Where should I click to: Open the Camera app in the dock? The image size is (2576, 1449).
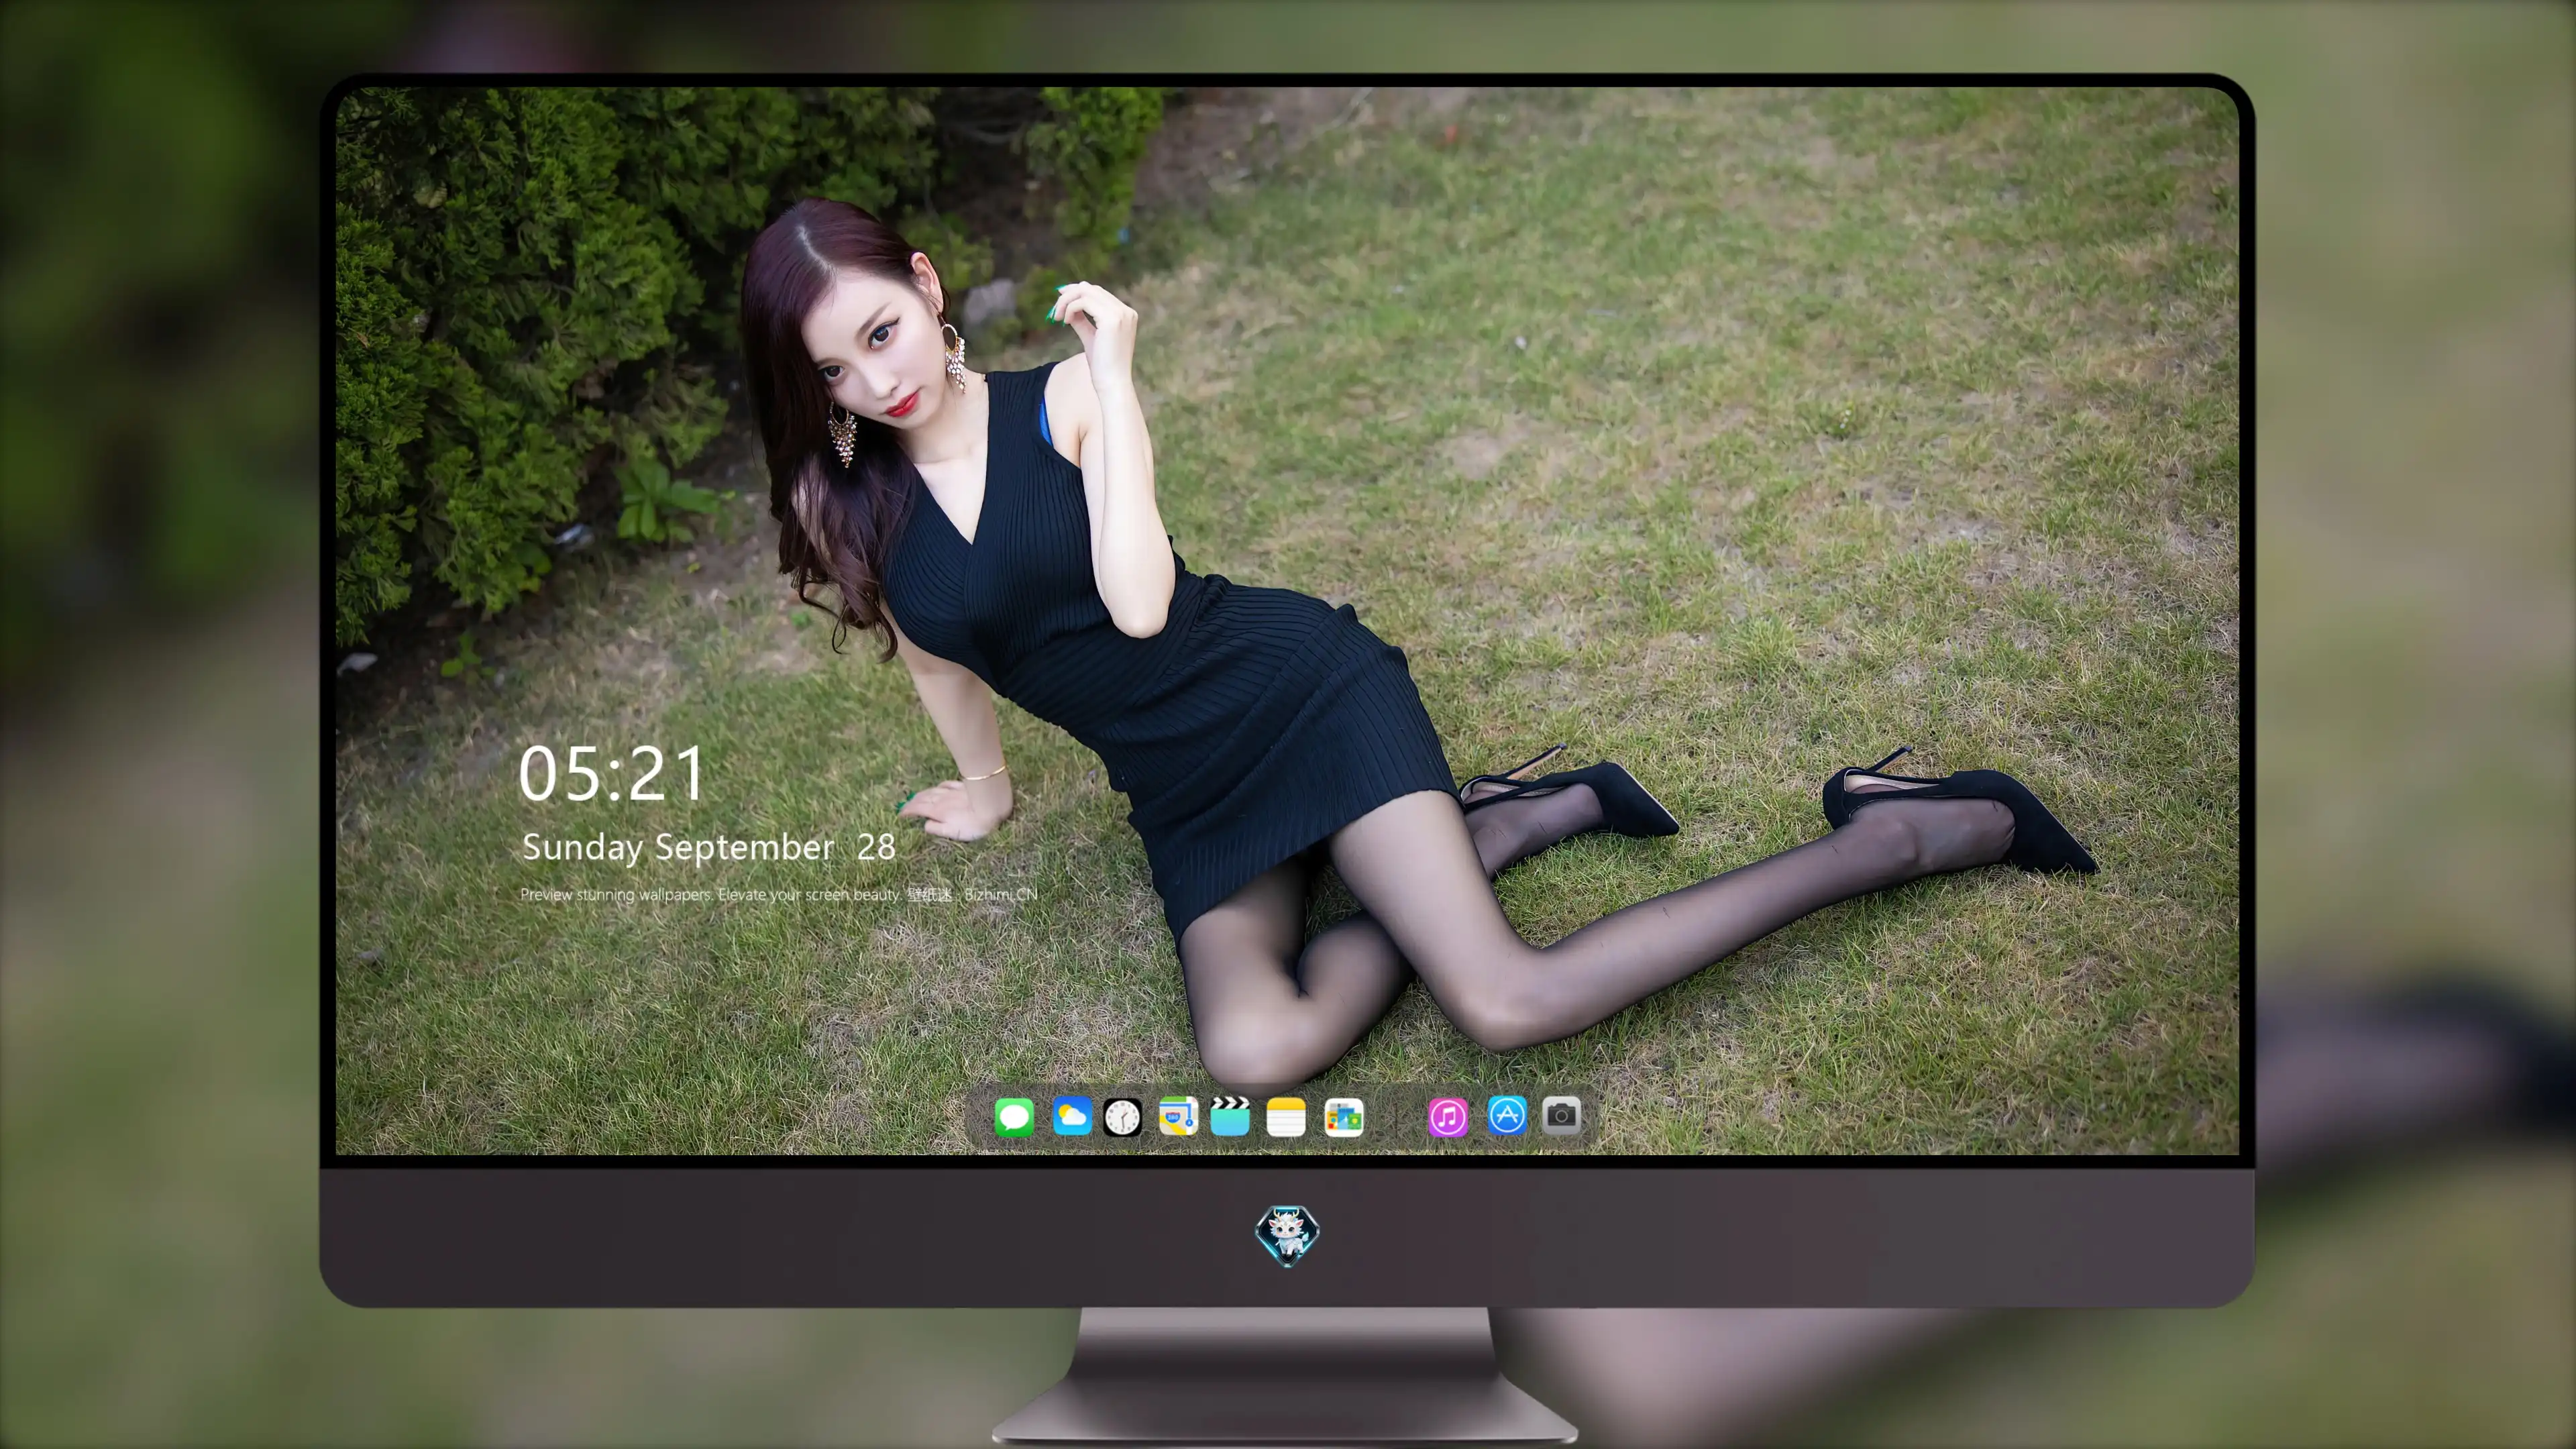1561,1115
